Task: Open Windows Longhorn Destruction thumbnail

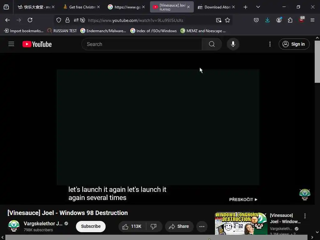Action: 241,223
